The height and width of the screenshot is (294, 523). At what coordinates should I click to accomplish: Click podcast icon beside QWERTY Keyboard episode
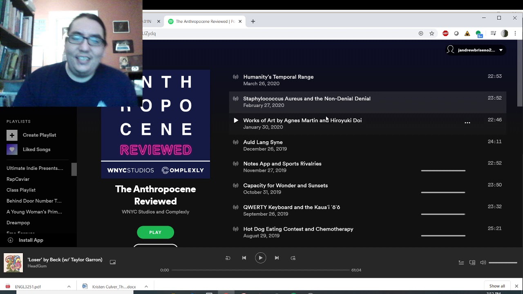click(x=236, y=207)
